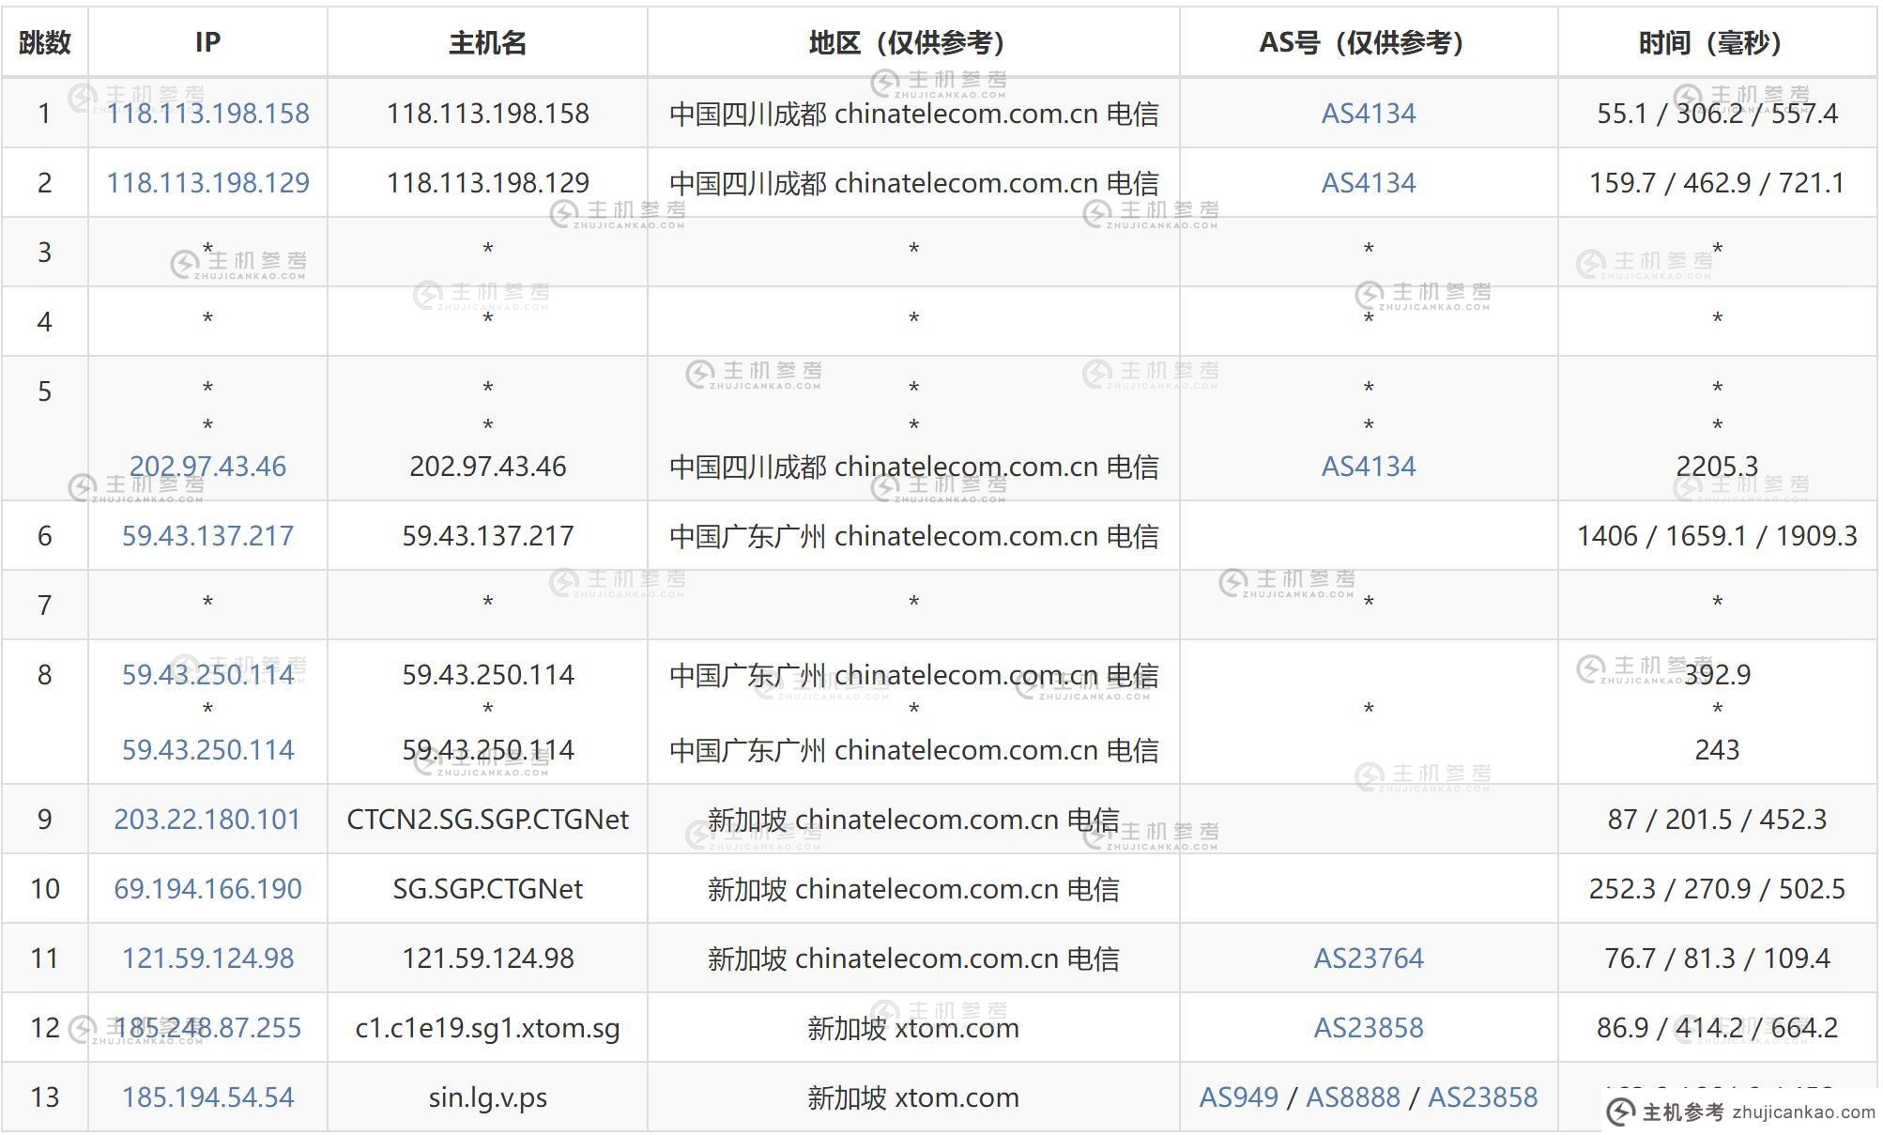Open AS23858 link in hop 12 row

click(x=1369, y=1028)
